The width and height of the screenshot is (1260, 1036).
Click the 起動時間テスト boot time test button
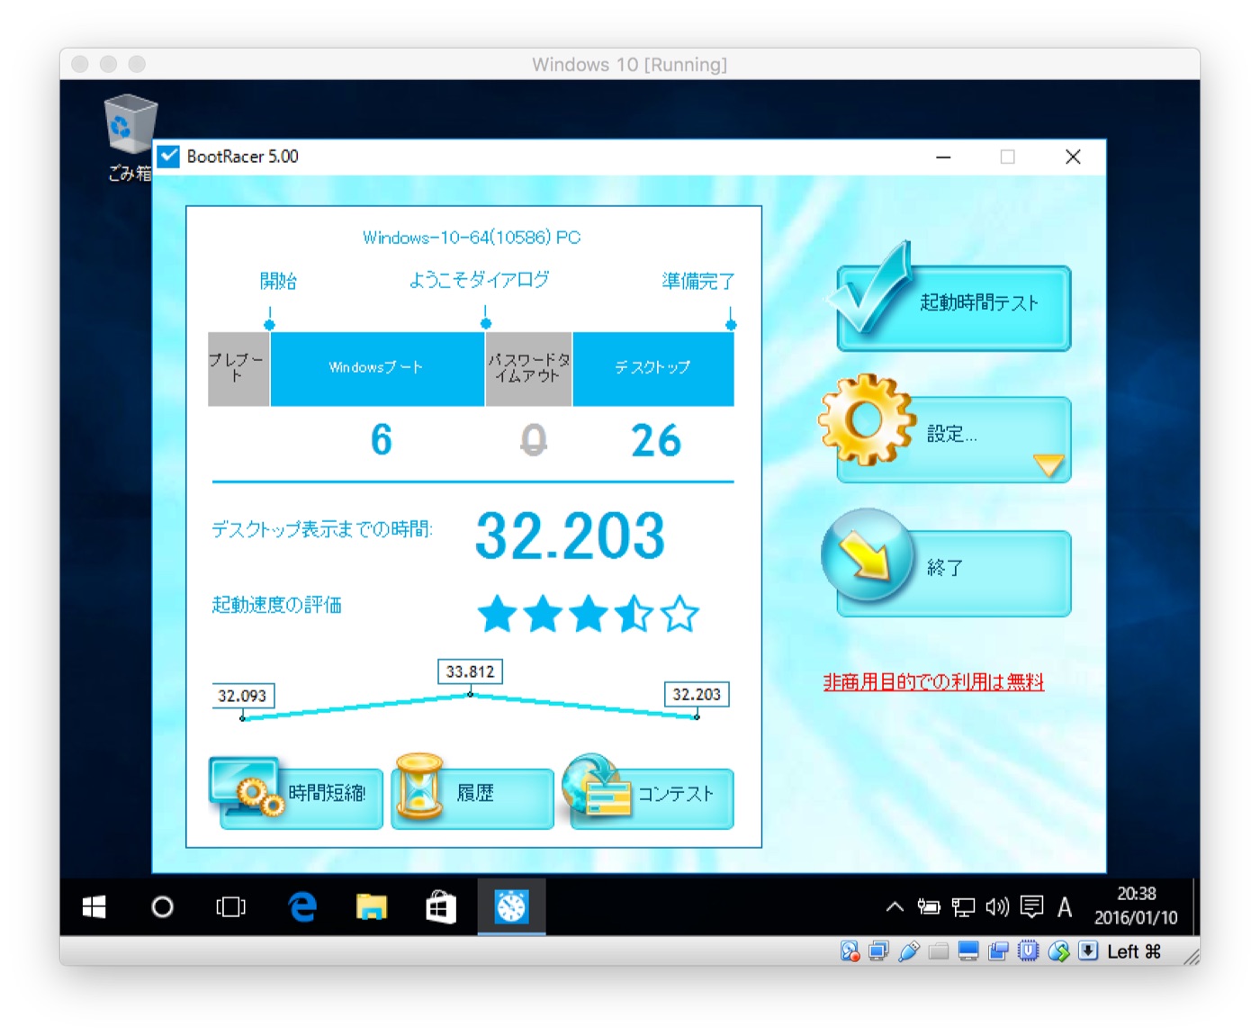(x=954, y=308)
